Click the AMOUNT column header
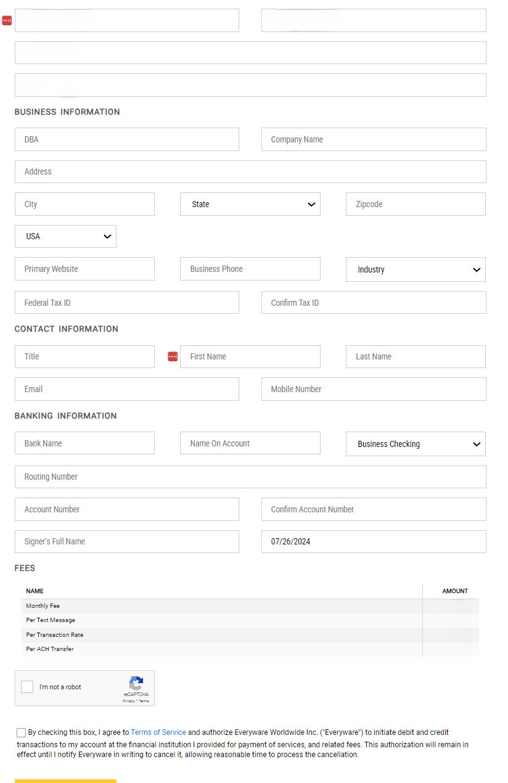Viewport: 508px width, 783px height. pyautogui.click(x=455, y=591)
